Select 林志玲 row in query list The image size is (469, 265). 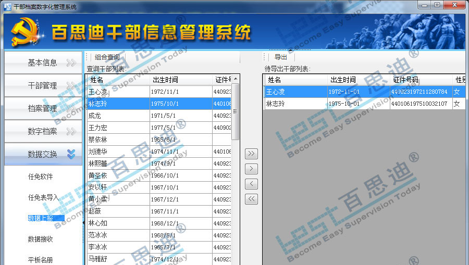(159, 104)
